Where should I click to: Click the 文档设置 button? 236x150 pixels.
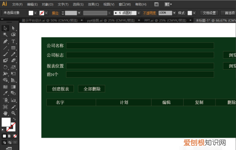point(209,13)
